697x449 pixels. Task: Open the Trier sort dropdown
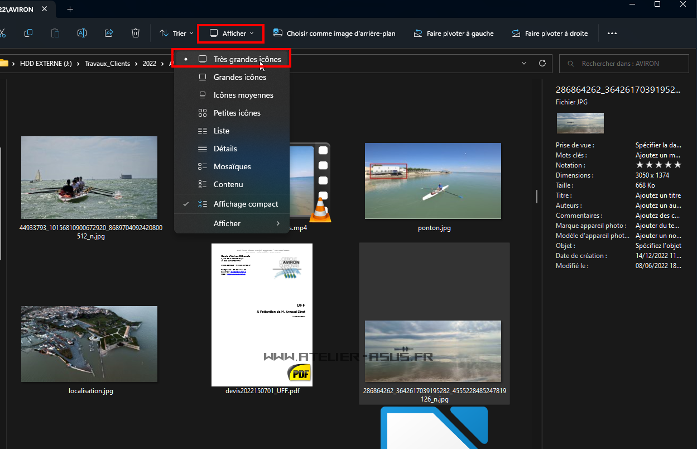[x=176, y=34]
